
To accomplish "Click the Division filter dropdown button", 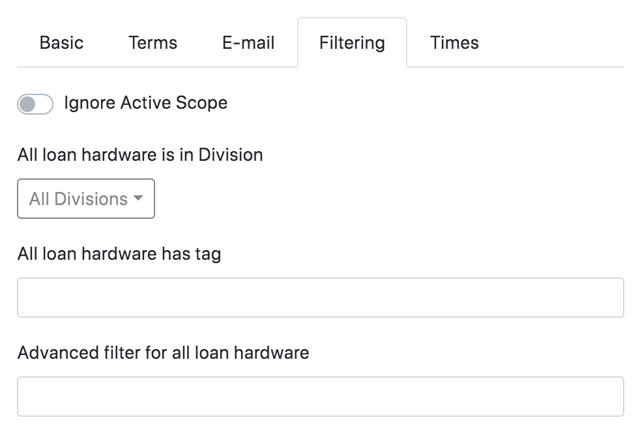I will click(x=85, y=199).
